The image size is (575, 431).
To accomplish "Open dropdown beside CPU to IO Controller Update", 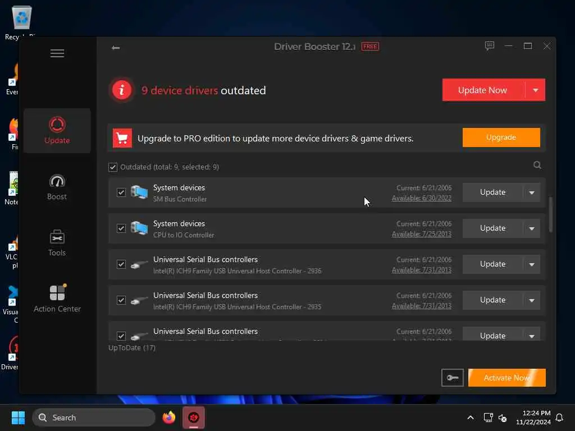I will pyautogui.click(x=531, y=228).
